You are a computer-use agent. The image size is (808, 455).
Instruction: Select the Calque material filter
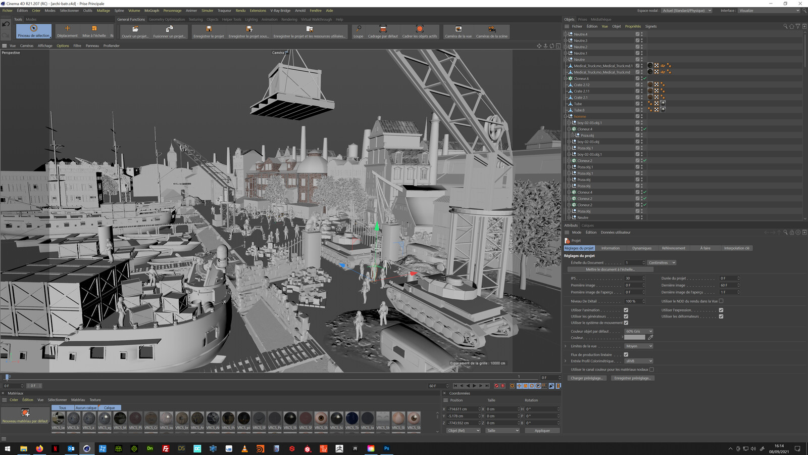tap(110, 408)
